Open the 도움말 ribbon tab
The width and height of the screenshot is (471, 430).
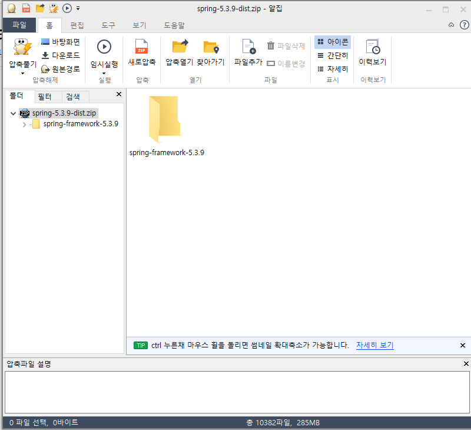point(174,25)
